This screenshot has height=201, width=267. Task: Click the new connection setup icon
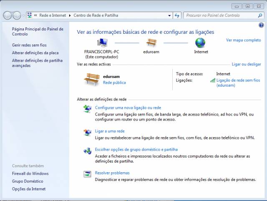pos(87,109)
